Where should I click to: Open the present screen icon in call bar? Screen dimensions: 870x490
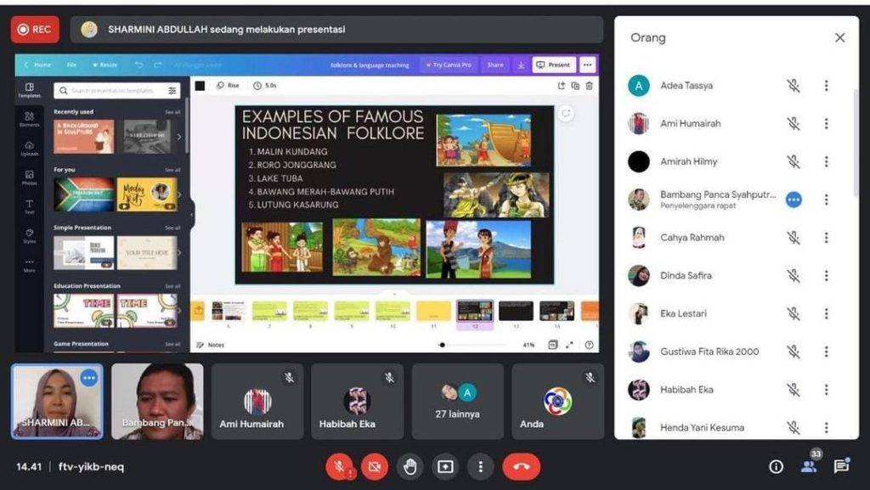[445, 466]
